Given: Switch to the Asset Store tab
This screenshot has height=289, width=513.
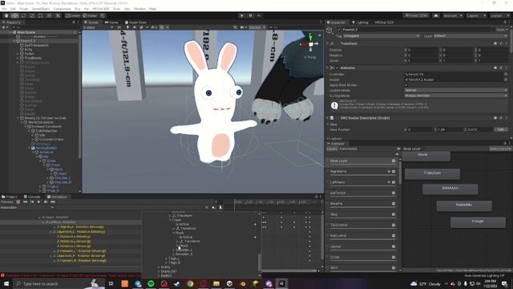Looking at the screenshot, I should point(135,22).
